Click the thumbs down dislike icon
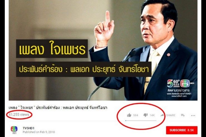Viewport: 206px width, 137px height. point(146,115)
